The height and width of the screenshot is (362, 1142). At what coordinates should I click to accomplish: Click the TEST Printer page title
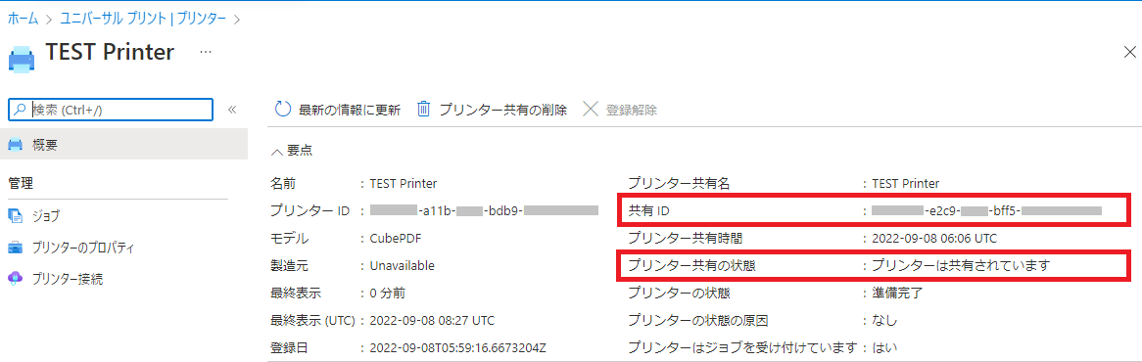[110, 52]
